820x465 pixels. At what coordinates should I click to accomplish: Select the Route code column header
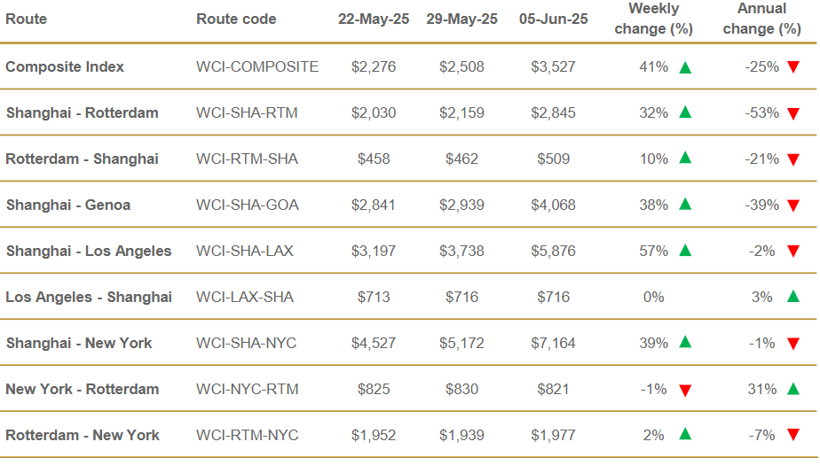point(236,19)
